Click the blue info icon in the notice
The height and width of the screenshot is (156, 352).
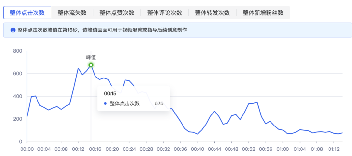(13, 30)
